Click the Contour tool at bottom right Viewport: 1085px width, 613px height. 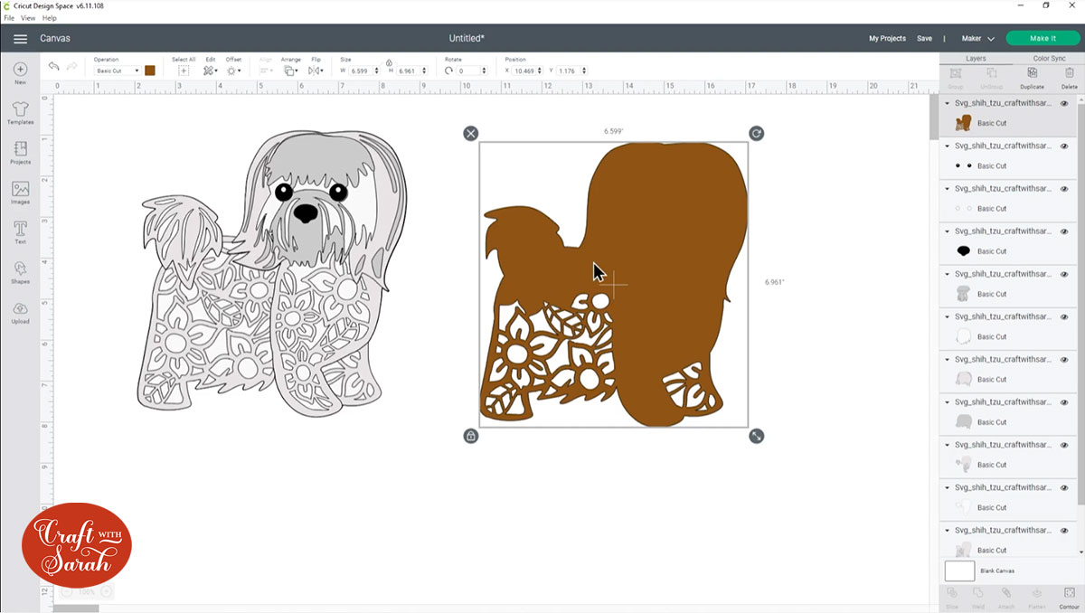pos(1070,596)
